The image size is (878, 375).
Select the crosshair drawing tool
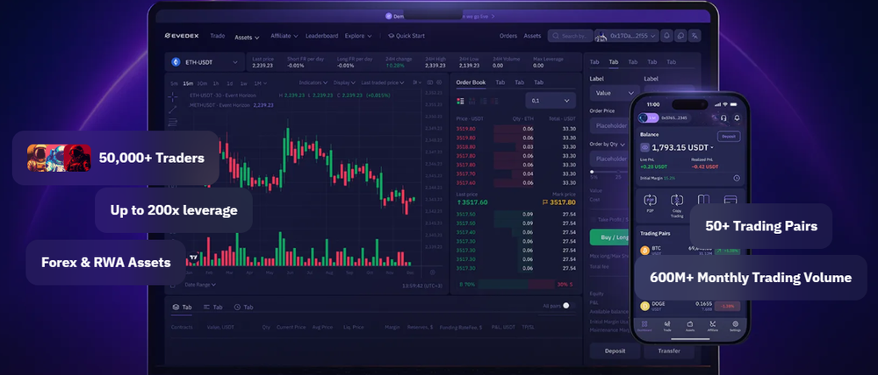172,96
